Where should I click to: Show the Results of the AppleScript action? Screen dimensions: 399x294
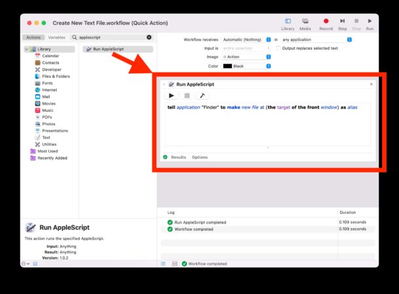coord(178,157)
